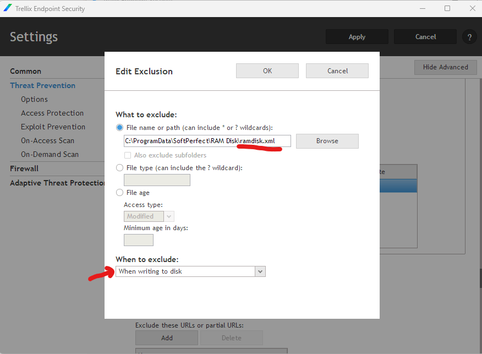
Task: Click Browse to pick a file
Action: (327, 141)
